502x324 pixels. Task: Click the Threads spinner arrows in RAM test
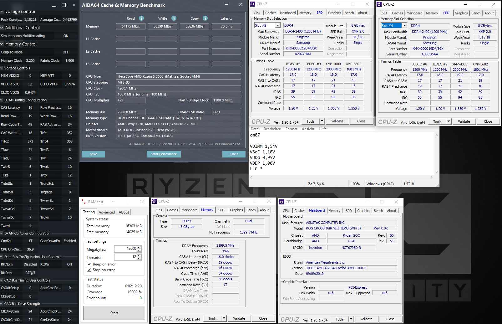click(x=139, y=257)
